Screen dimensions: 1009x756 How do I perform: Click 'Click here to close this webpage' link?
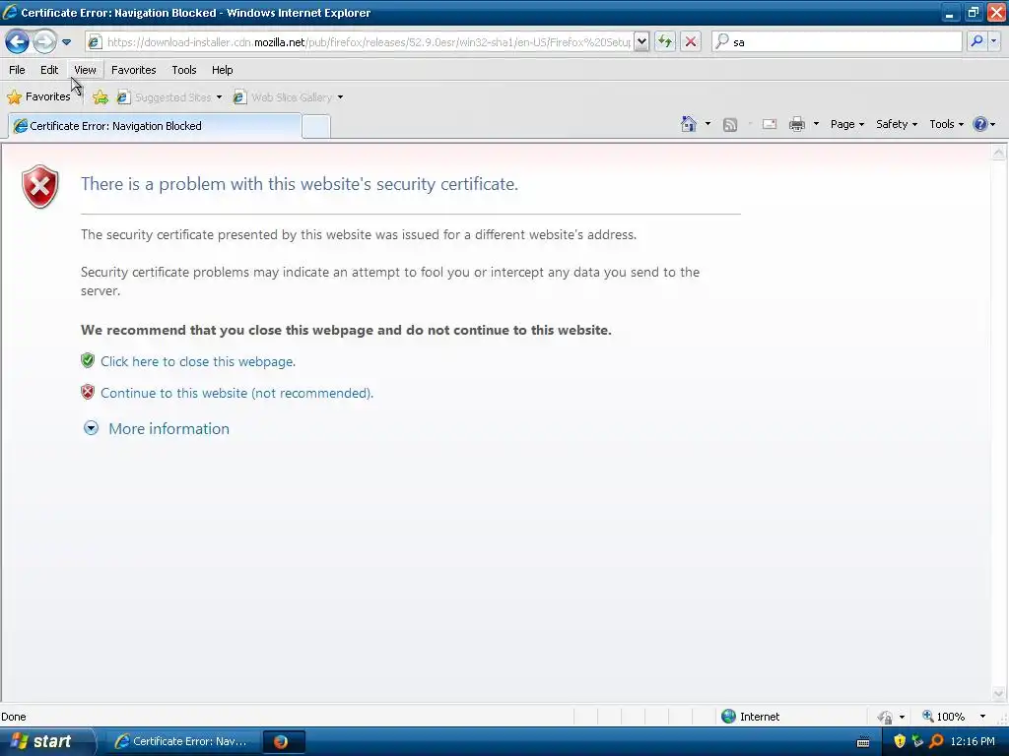[x=198, y=362]
